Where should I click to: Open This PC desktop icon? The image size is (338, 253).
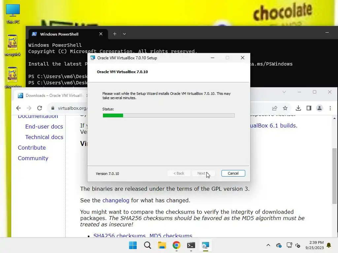[x=13, y=14]
